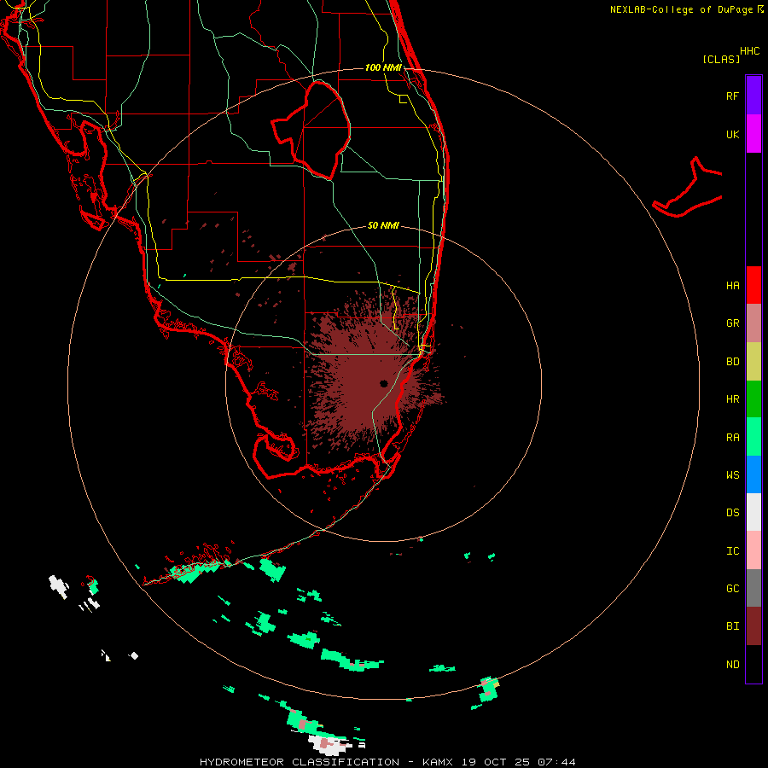Viewport: 768px width, 768px height.
Task: Click the light pink IC legend swatch
Action: [x=753, y=550]
